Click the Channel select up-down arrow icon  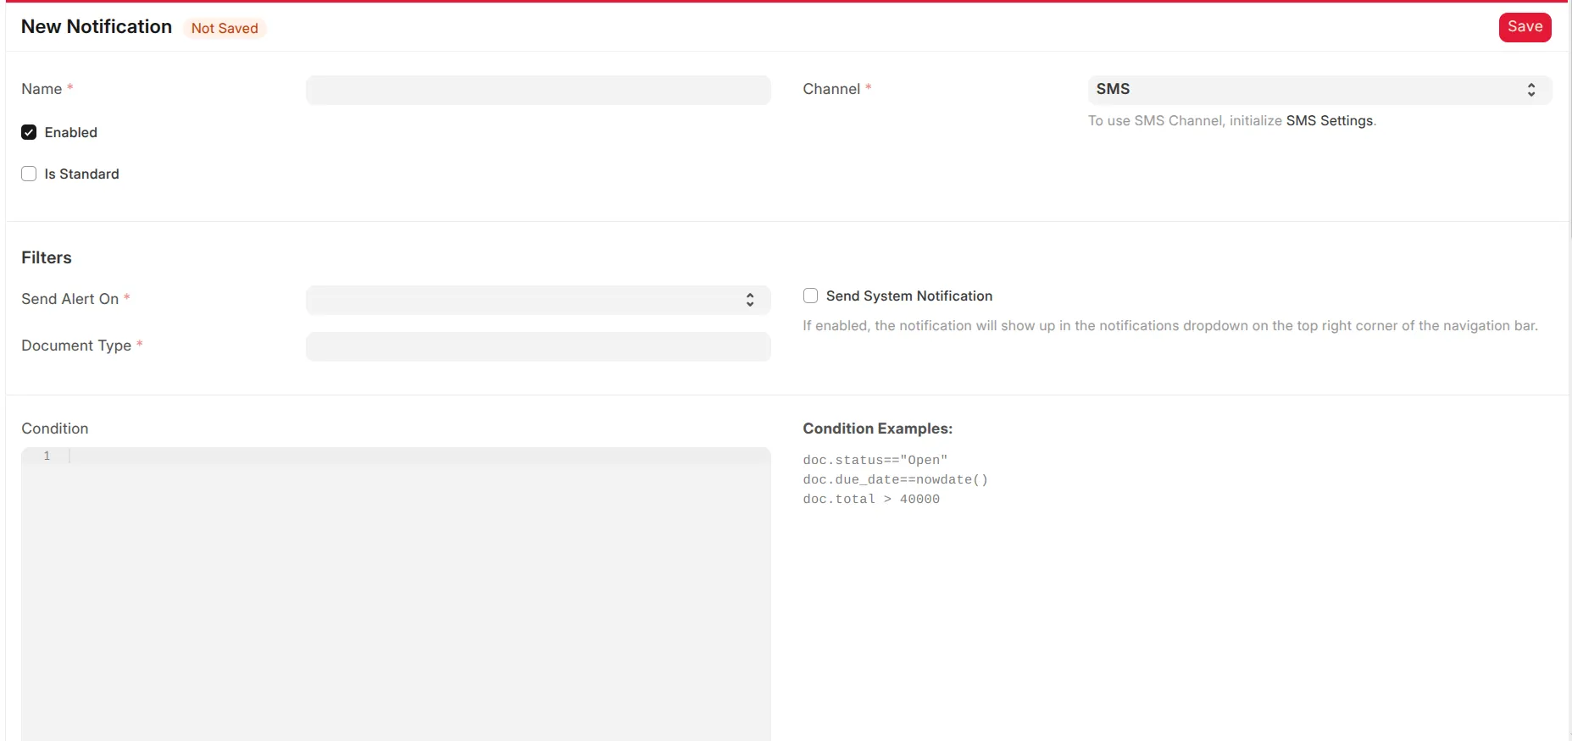point(1530,90)
